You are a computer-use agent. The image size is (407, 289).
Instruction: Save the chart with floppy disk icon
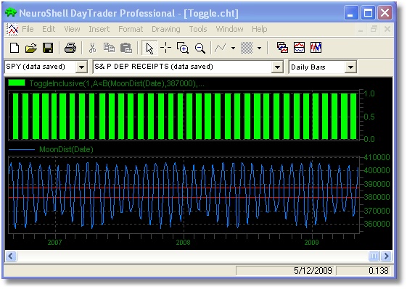(48, 48)
